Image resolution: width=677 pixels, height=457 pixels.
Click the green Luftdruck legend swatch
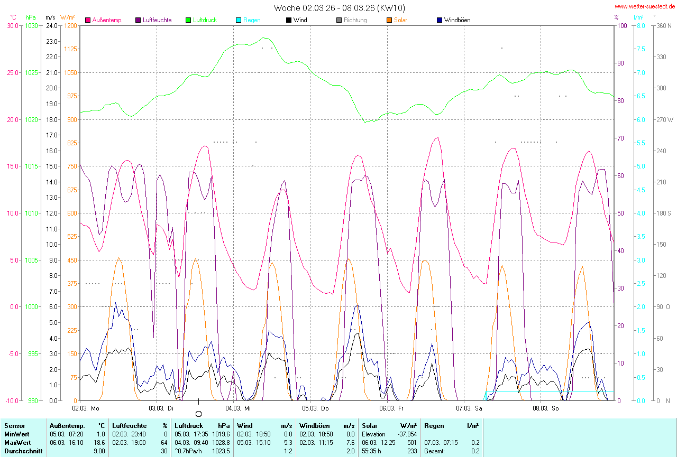[188, 20]
